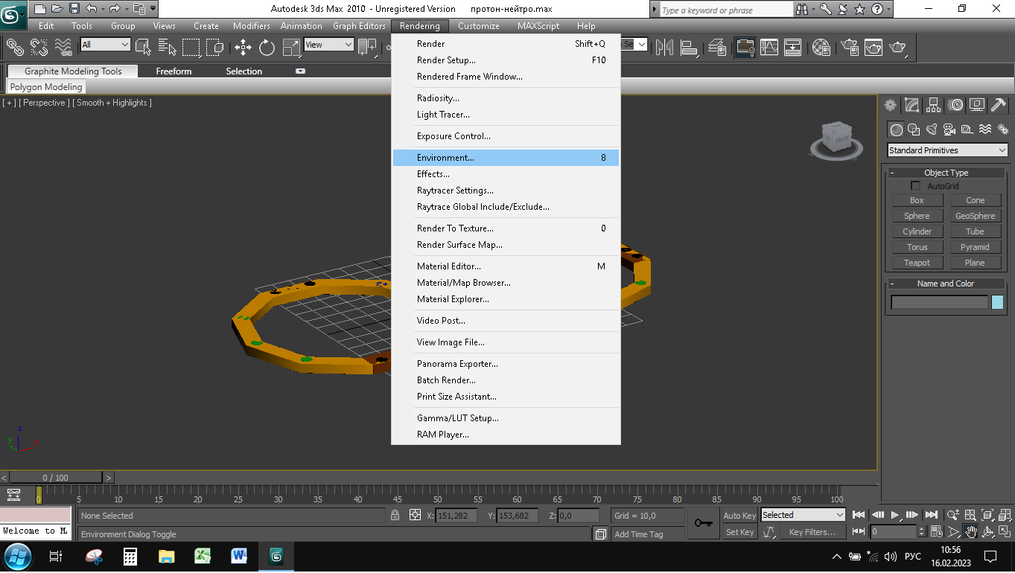Screen dimensions: 1015x573
Task: Open the key filter Selected dropdown
Action: point(803,515)
